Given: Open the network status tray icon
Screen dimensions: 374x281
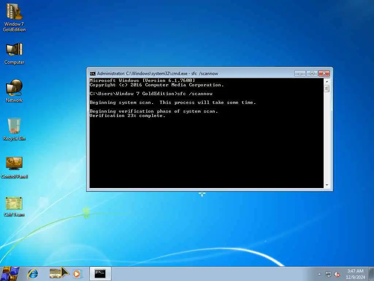Looking at the screenshot, I should pyautogui.click(x=328, y=274).
